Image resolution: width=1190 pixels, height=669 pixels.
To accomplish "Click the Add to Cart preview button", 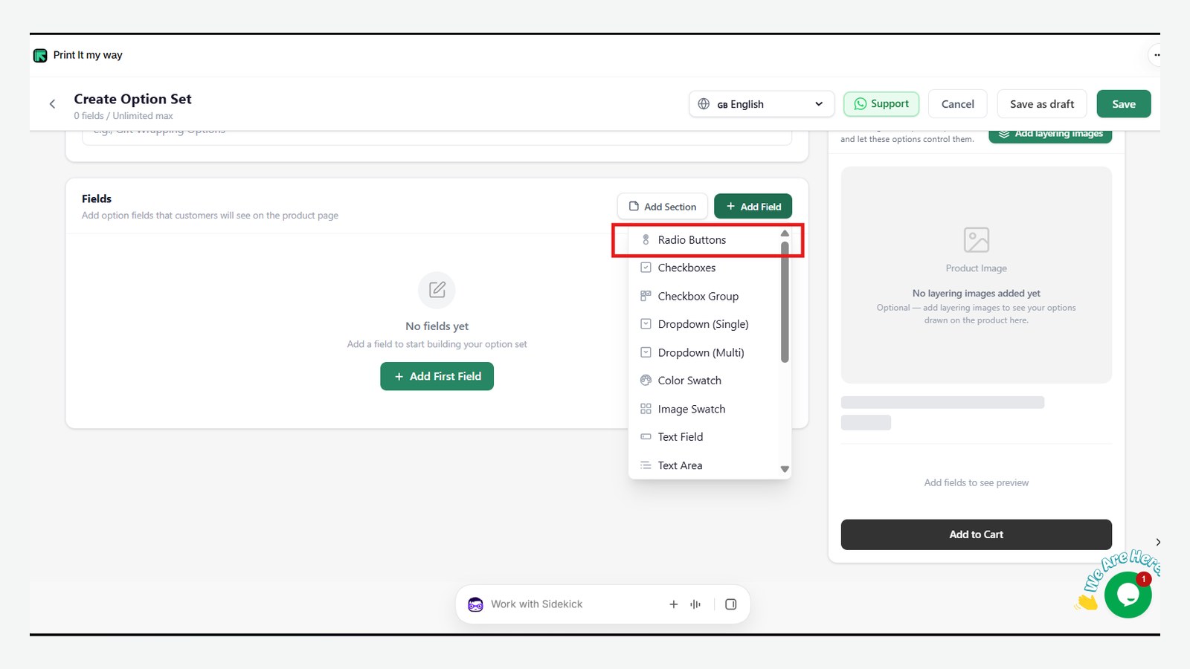I will pyautogui.click(x=977, y=534).
